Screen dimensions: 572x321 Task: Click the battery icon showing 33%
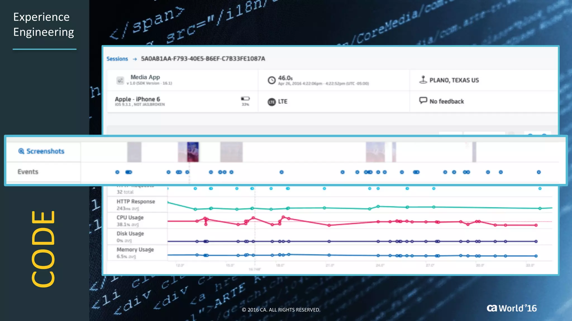tap(245, 99)
